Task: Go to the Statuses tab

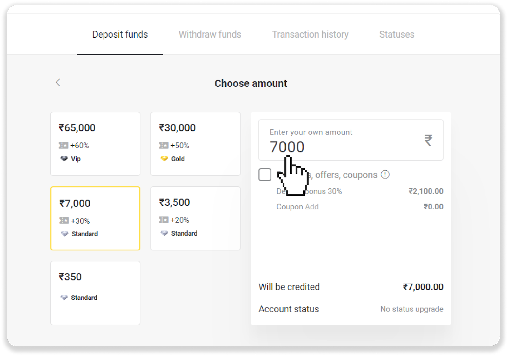Action: click(x=397, y=34)
